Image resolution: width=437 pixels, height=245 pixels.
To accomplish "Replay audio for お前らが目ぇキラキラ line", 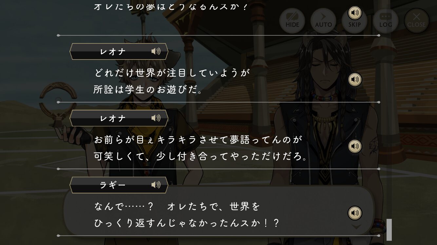I will pyautogui.click(x=355, y=146).
